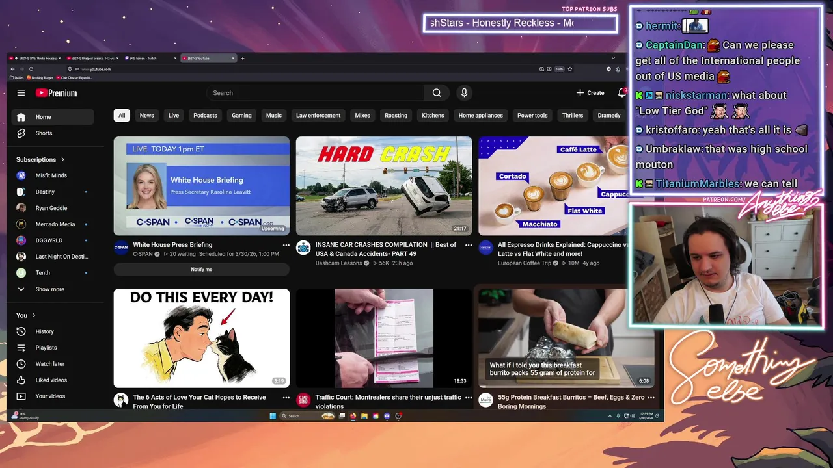Open Your videos in the sidebar
This screenshot has height=468, width=833.
53,396
